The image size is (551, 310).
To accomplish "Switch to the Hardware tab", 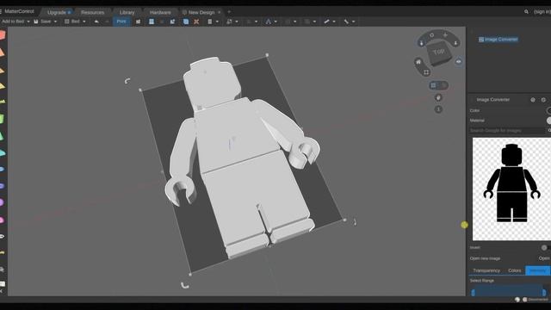I will (160, 12).
